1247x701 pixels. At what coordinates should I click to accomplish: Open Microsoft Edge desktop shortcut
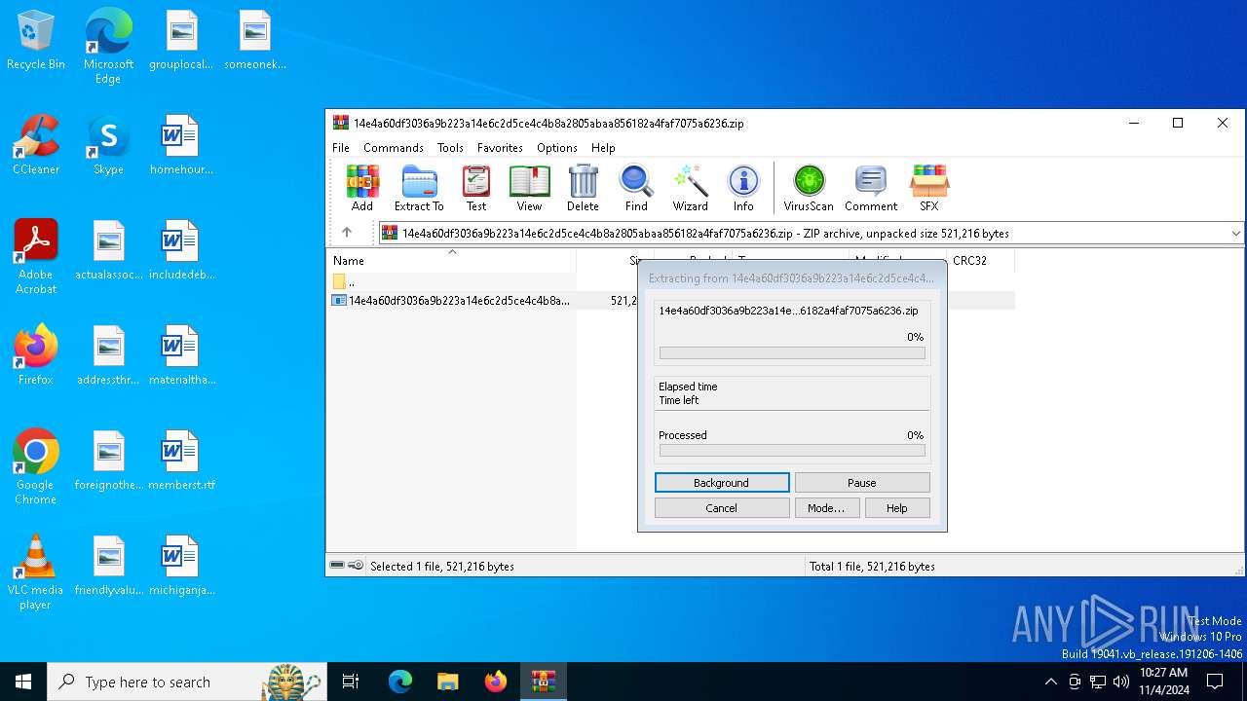click(x=108, y=47)
